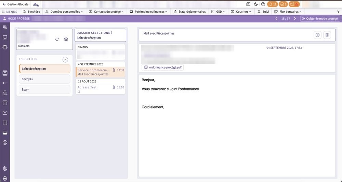Open the archive box icon in left sidebar
The width and height of the screenshot is (342, 182).
tap(5, 103)
